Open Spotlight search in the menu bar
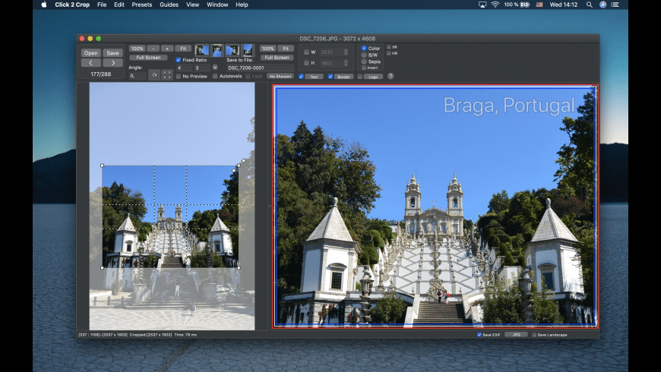Viewport: 661px width, 372px height. tap(589, 5)
